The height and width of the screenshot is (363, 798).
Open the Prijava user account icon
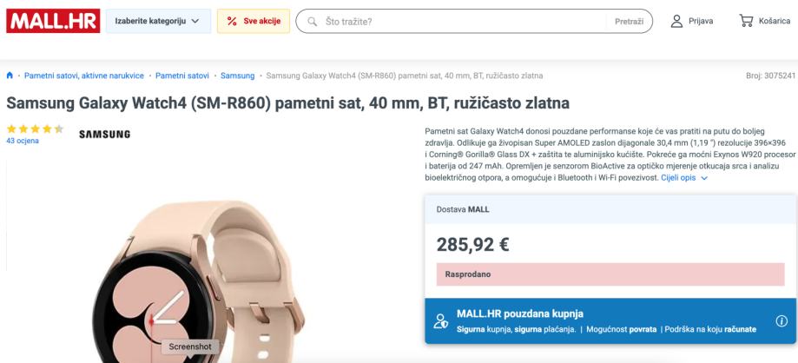coord(677,21)
